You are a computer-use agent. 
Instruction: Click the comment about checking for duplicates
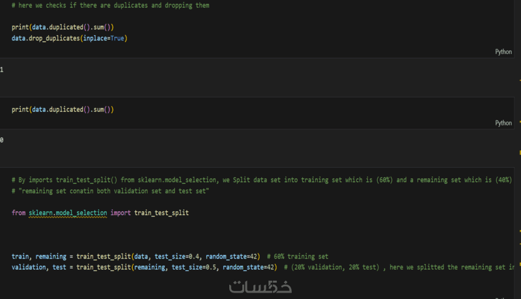[x=110, y=5]
